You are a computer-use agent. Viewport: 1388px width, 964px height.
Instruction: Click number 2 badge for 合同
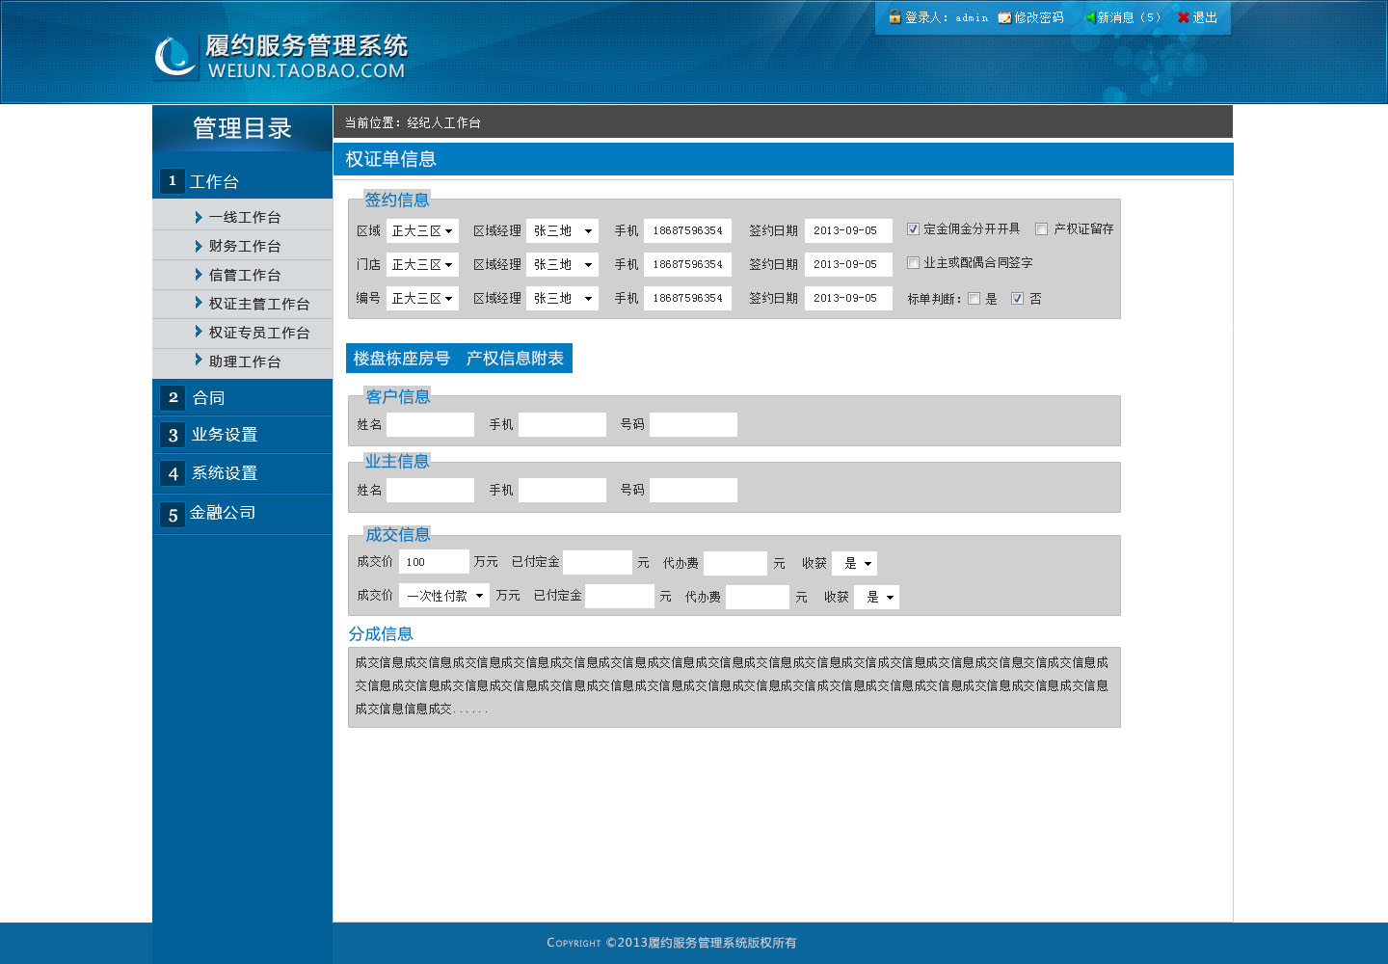[x=173, y=397]
